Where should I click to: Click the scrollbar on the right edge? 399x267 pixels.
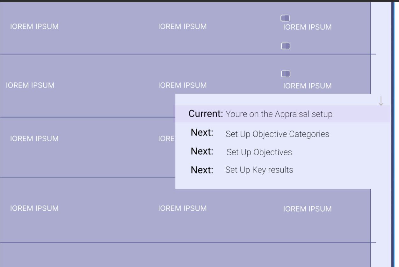(x=395, y=134)
